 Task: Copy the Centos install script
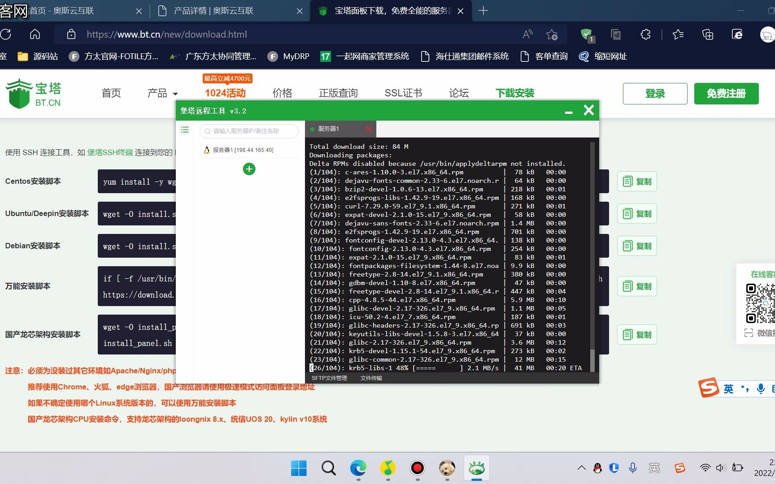pos(637,181)
